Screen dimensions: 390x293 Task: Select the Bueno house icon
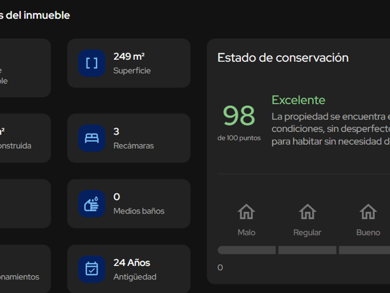pos(368,212)
